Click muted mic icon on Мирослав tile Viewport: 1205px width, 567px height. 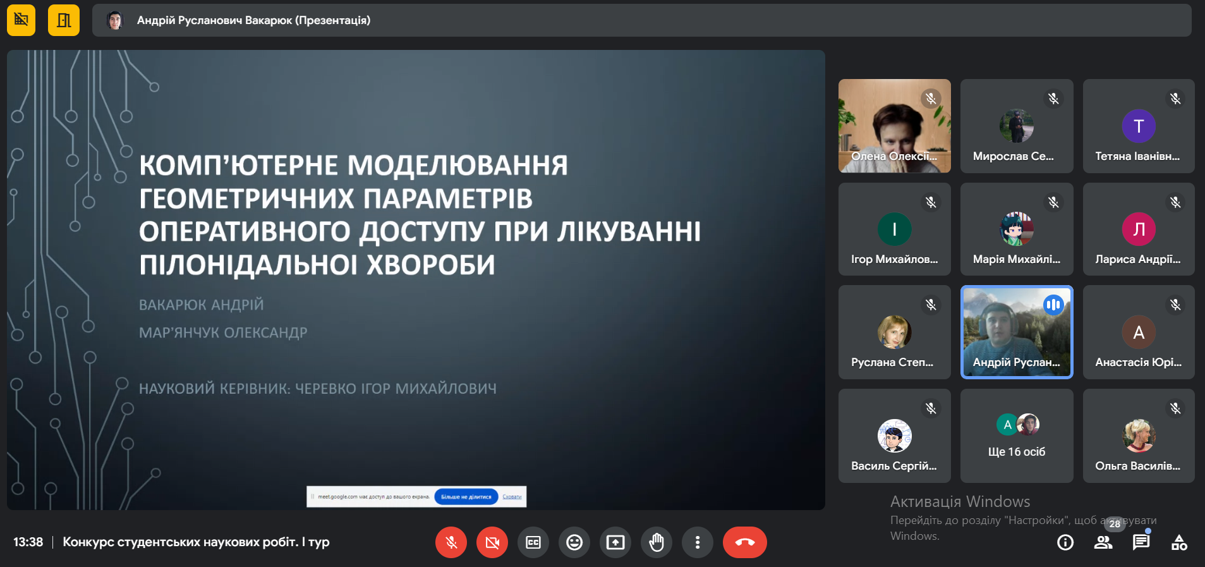(x=1053, y=99)
